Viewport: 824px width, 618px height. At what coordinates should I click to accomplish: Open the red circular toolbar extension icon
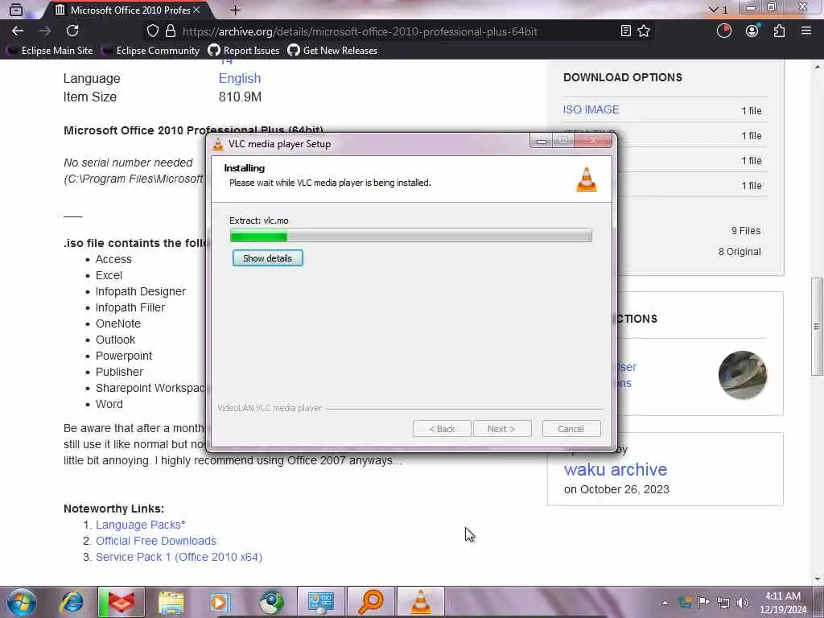(x=724, y=31)
